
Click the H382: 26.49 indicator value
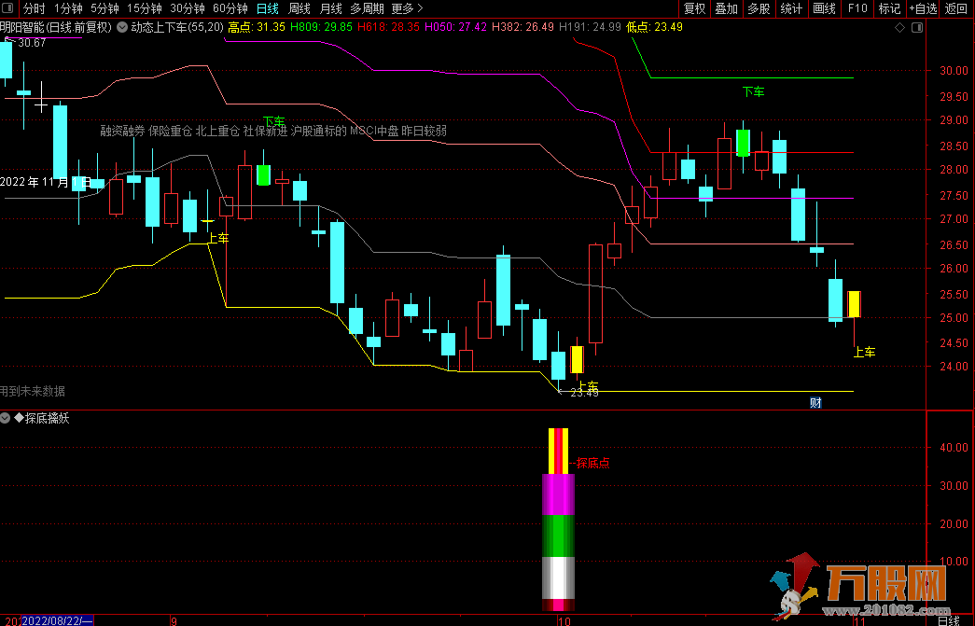[522, 27]
